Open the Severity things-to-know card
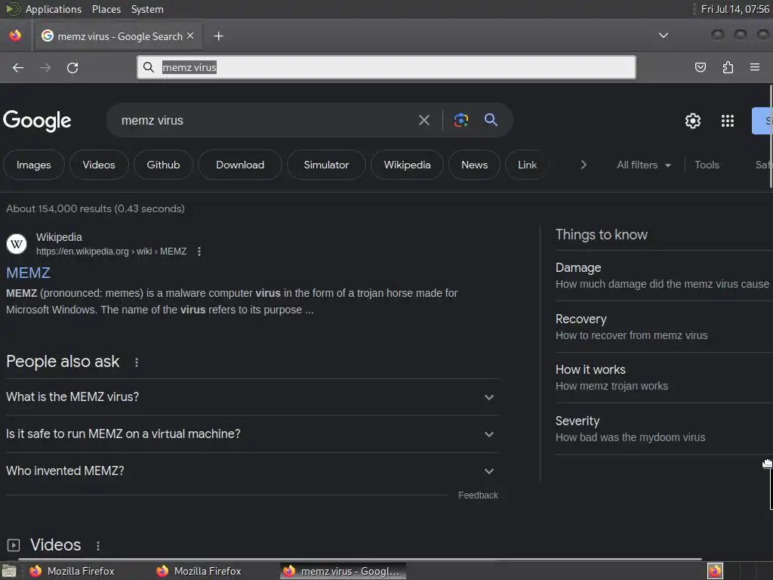 [x=664, y=429]
